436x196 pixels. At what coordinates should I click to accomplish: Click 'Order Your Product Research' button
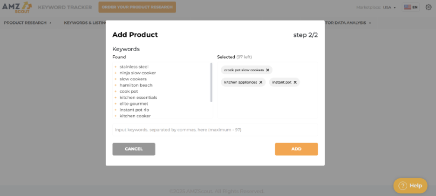(x=137, y=7)
